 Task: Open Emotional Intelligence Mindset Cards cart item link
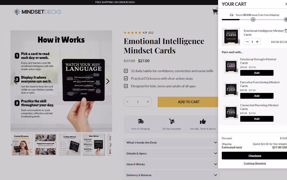264,33
